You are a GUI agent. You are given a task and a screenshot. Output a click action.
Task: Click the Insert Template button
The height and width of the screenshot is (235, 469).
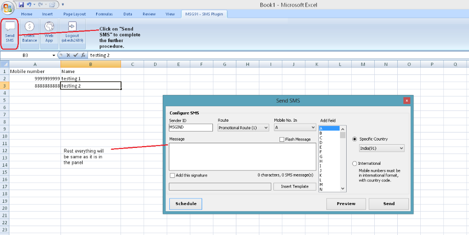[x=295, y=186]
